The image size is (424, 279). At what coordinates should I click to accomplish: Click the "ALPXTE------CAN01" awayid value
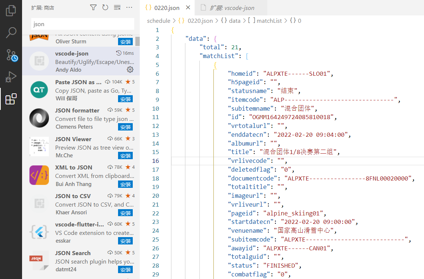pyautogui.click(x=297, y=248)
